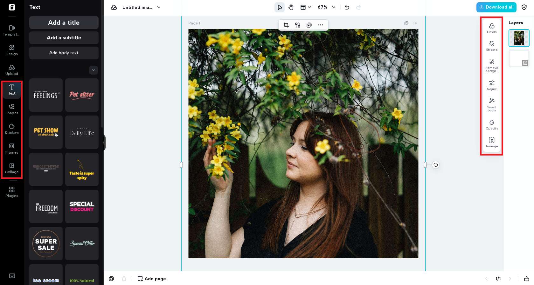534x285 pixels.
Task: Click Add a subtitle
Action: coord(64,38)
